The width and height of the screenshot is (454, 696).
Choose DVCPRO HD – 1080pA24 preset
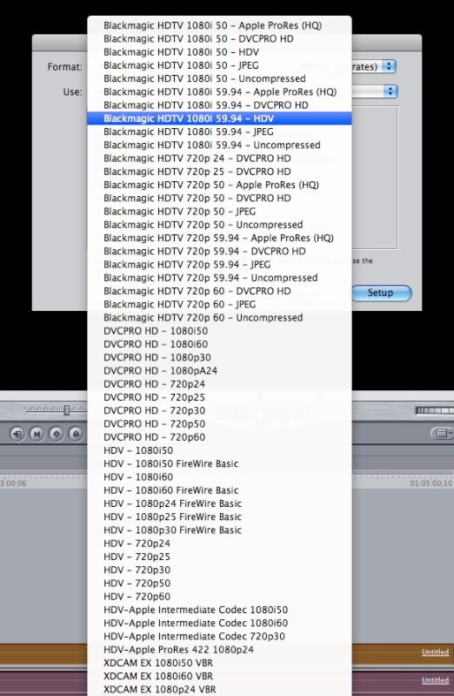coord(219,371)
